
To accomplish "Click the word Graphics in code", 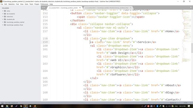I will click(x=118, y=67).
